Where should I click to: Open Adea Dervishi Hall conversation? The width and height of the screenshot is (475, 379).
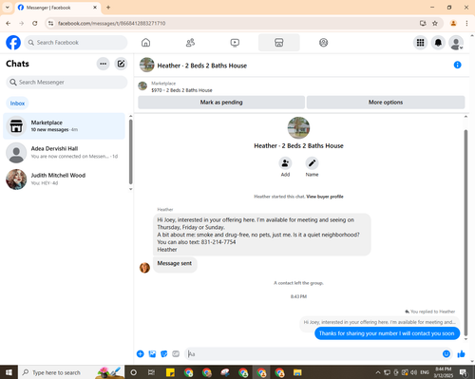tap(65, 152)
